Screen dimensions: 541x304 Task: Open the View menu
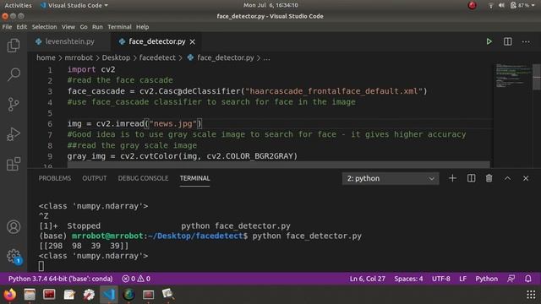click(x=68, y=27)
